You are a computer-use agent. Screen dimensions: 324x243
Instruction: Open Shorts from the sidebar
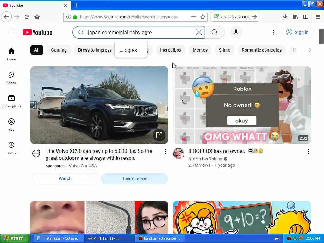(x=11, y=78)
